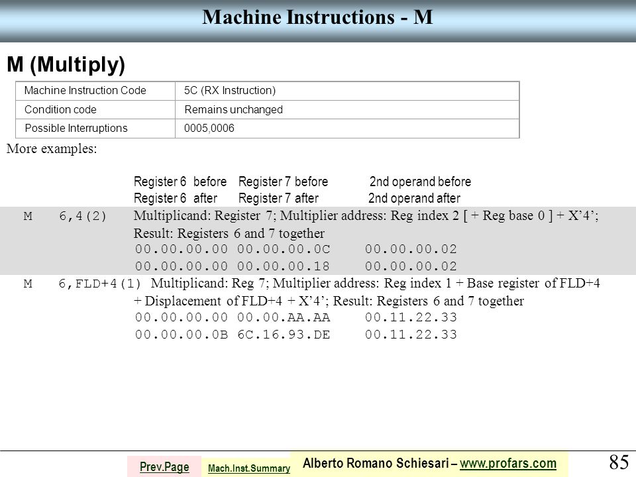Select the 'Register 7 before' column header

(x=283, y=182)
